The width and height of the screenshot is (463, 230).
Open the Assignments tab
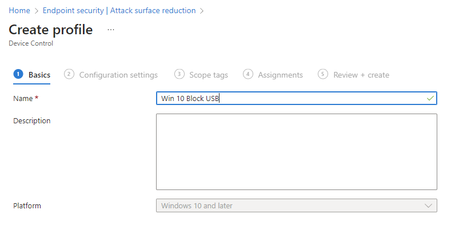280,75
